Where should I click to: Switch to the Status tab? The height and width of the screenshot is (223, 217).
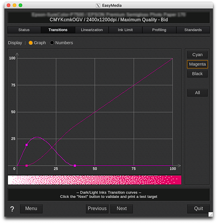tap(24, 30)
